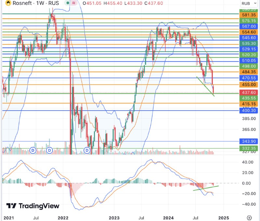Click the 545.60 price level label

click(x=249, y=38)
